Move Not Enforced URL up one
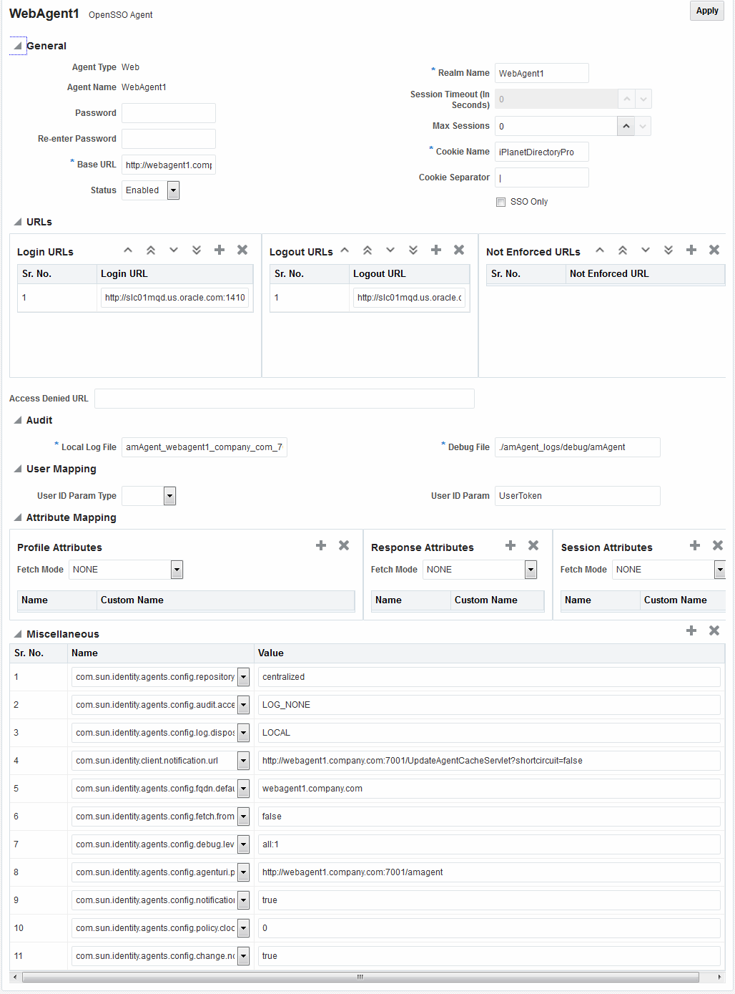The image size is (735, 994). pyautogui.click(x=600, y=250)
